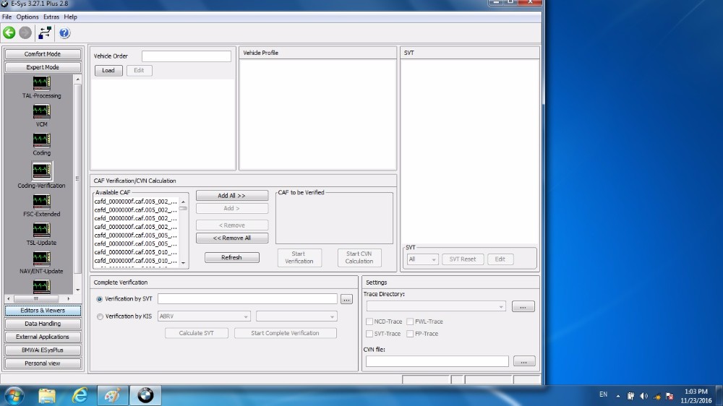Select the FSC-Extended module icon
This screenshot has height=406, width=723.
coord(42,202)
